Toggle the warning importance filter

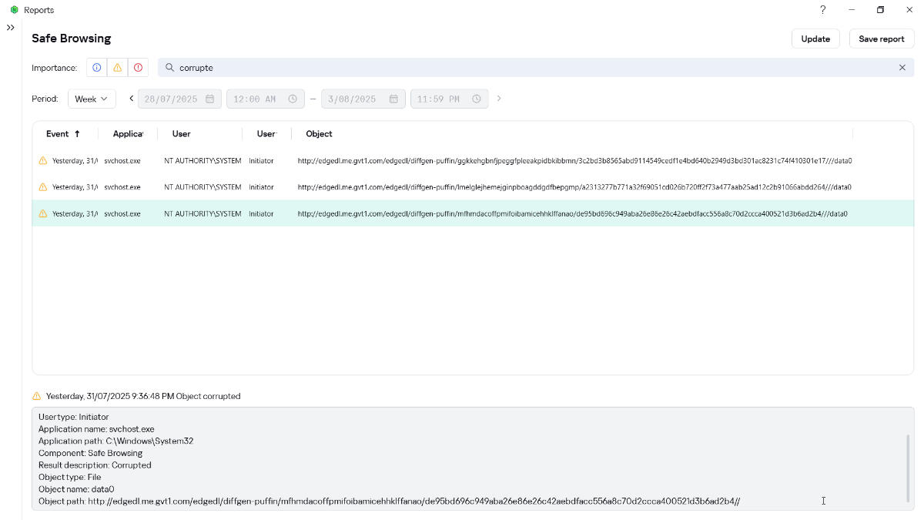(x=117, y=68)
